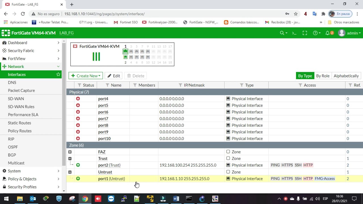This screenshot has height=204, width=363.
Task: Open Multicast page
Action: pyautogui.click(x=16, y=163)
